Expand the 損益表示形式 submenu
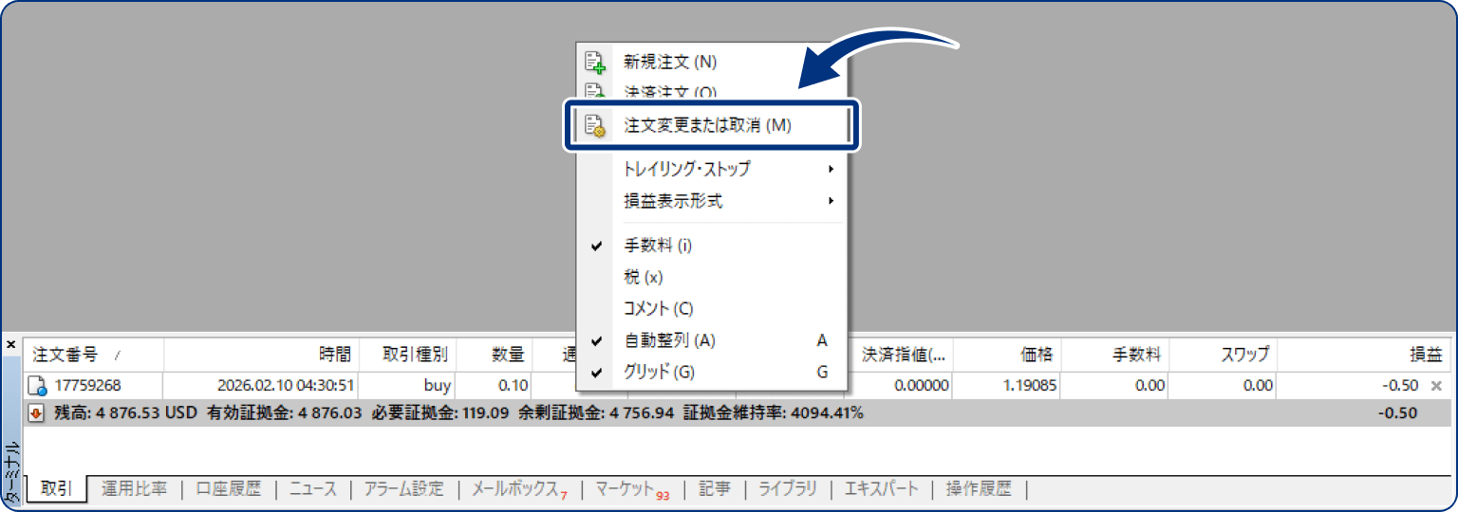This screenshot has width=1458, height=512. (713, 201)
